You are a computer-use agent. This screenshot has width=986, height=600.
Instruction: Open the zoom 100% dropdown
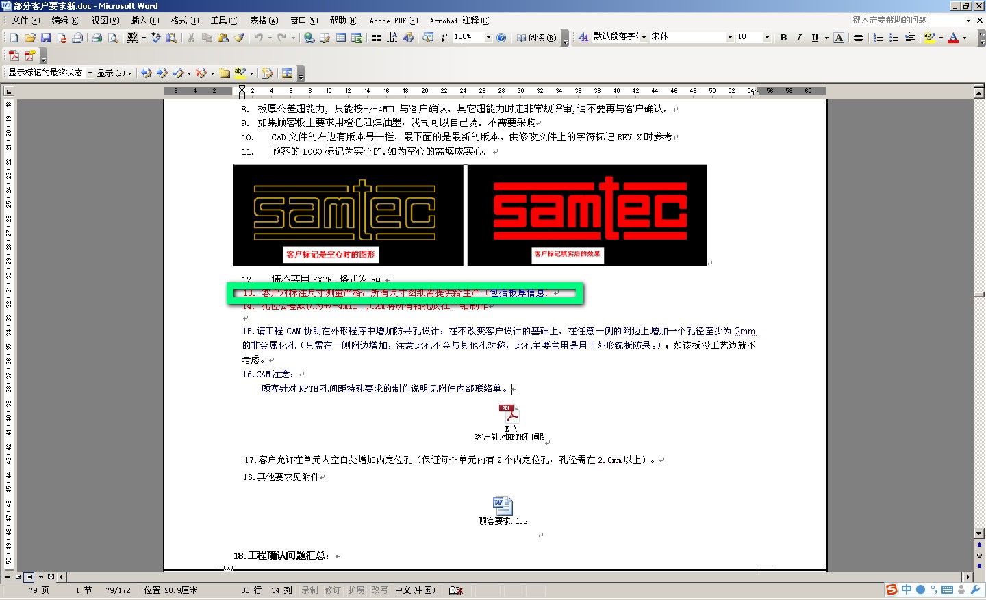[x=488, y=38]
